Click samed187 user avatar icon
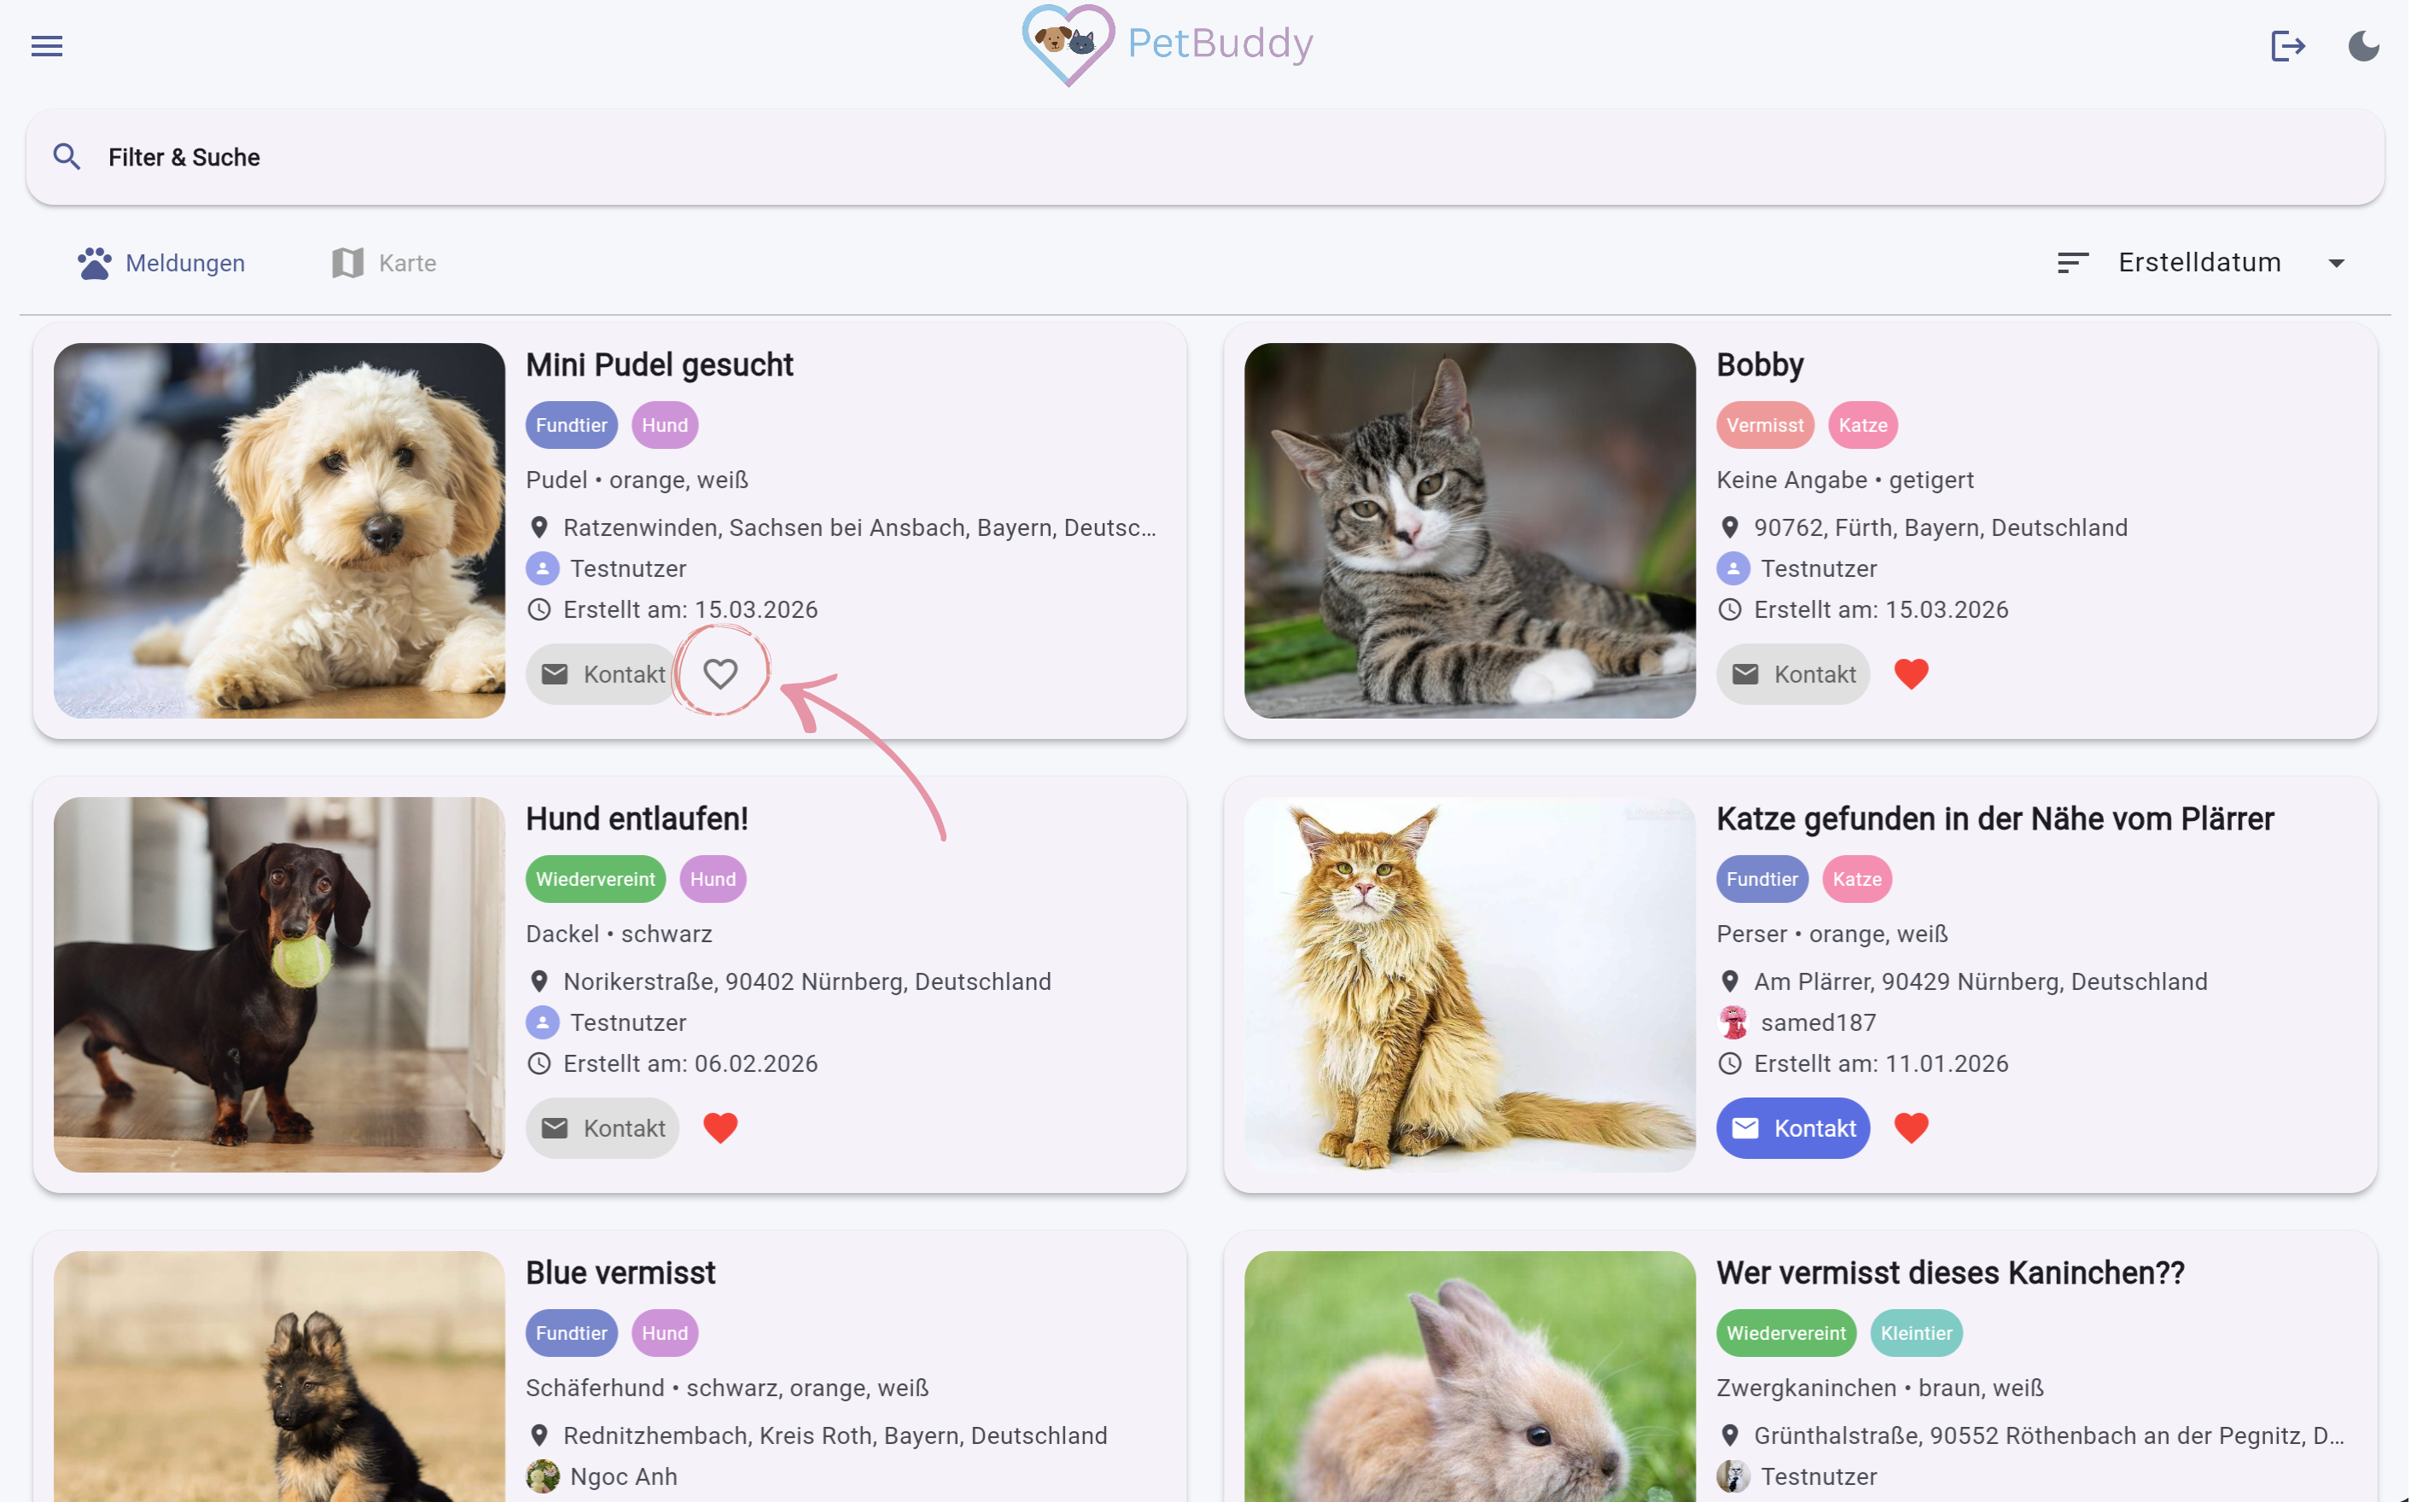2417x1502 pixels. coord(1733,1022)
